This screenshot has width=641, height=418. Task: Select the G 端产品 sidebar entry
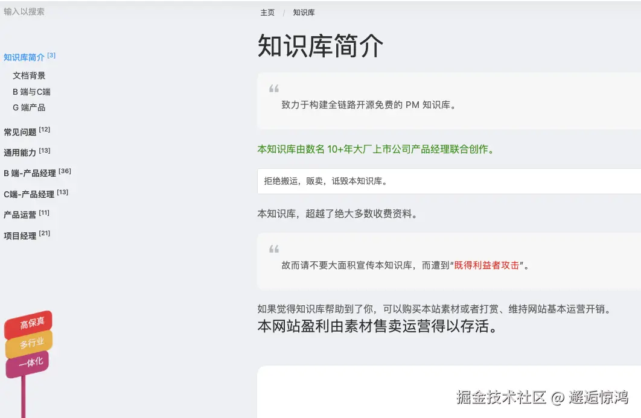point(30,107)
